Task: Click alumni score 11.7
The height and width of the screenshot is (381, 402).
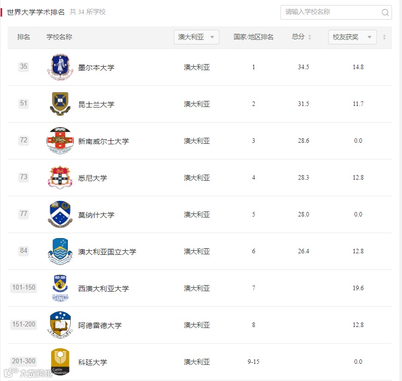Action: point(358,104)
